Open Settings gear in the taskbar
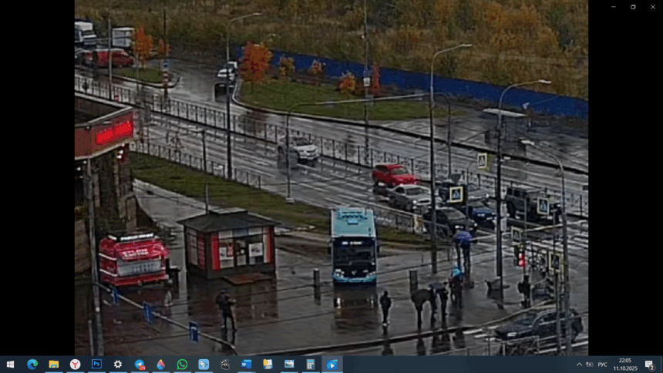Viewport: 663px width, 373px height. [118, 365]
